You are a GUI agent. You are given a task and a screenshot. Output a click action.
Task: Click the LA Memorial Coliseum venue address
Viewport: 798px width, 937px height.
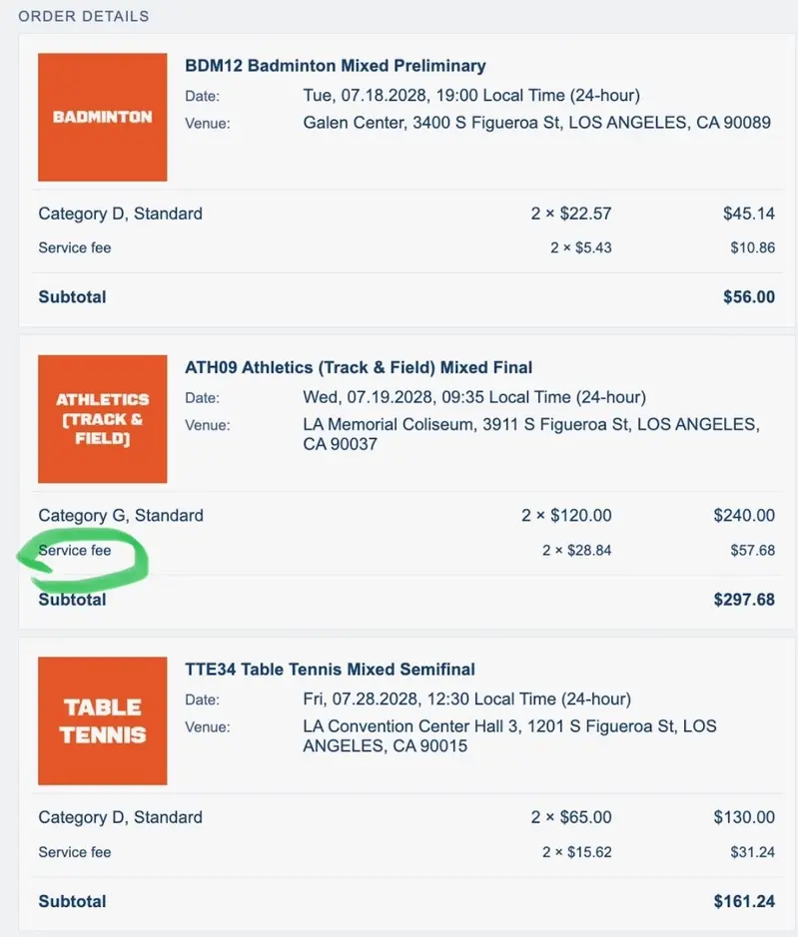[x=530, y=434]
